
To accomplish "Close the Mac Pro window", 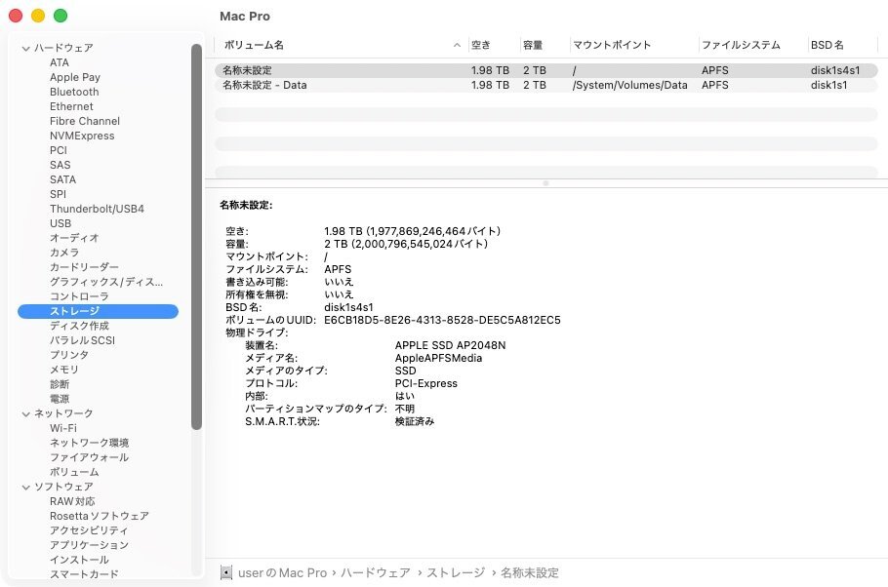I will [16, 16].
